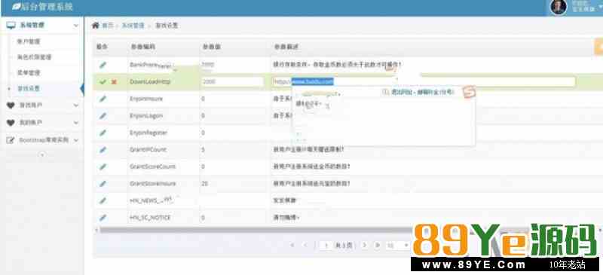The image size is (603, 275).
Task: Click the orange button at table's right edge
Action: tap(598, 47)
